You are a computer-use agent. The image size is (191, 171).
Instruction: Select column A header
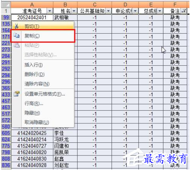point(32,5)
